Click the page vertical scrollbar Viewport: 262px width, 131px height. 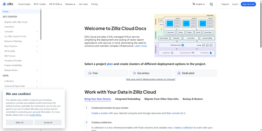click(261, 25)
